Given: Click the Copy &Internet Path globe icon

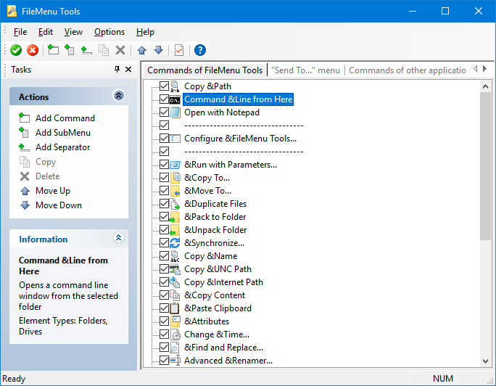Looking at the screenshot, I should [175, 282].
